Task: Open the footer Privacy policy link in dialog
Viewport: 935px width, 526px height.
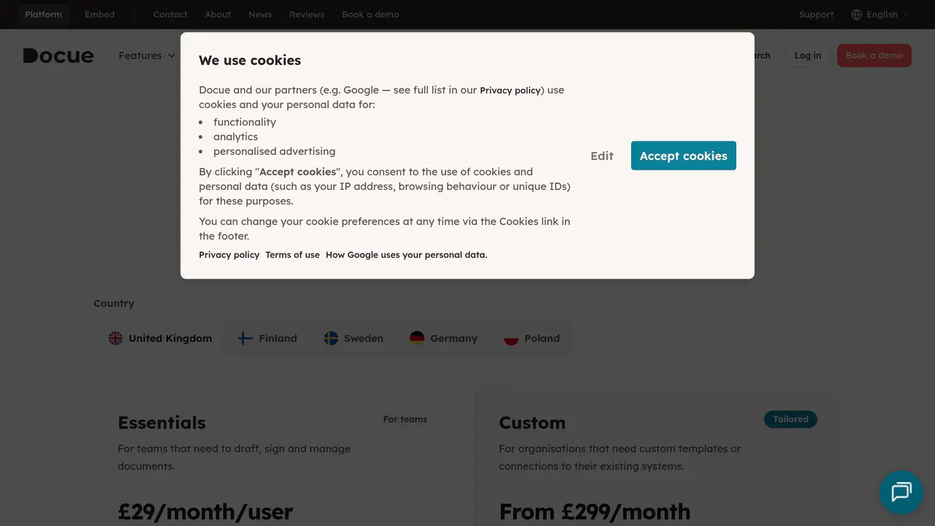Action: coord(229,255)
